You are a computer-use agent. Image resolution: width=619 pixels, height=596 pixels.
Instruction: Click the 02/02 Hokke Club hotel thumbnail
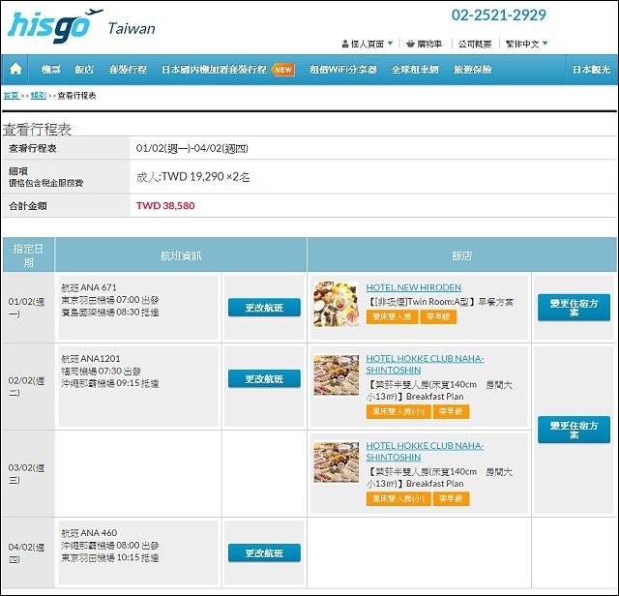click(x=337, y=374)
